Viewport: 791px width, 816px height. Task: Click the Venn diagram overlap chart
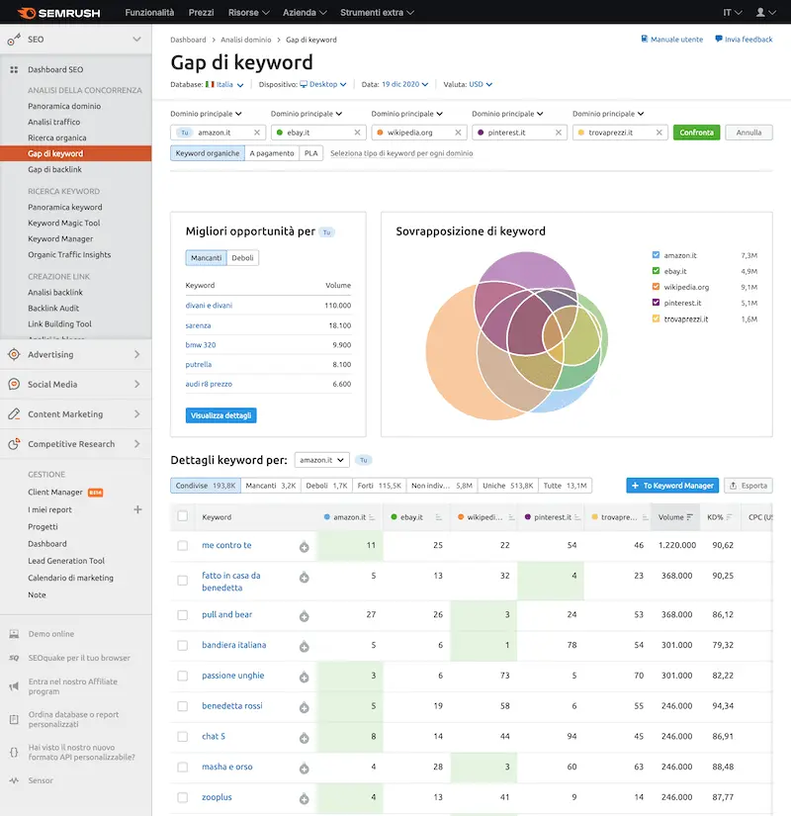click(517, 335)
